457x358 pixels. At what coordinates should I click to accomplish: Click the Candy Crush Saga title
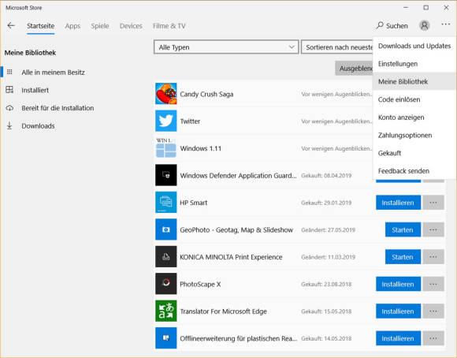pyautogui.click(x=206, y=94)
